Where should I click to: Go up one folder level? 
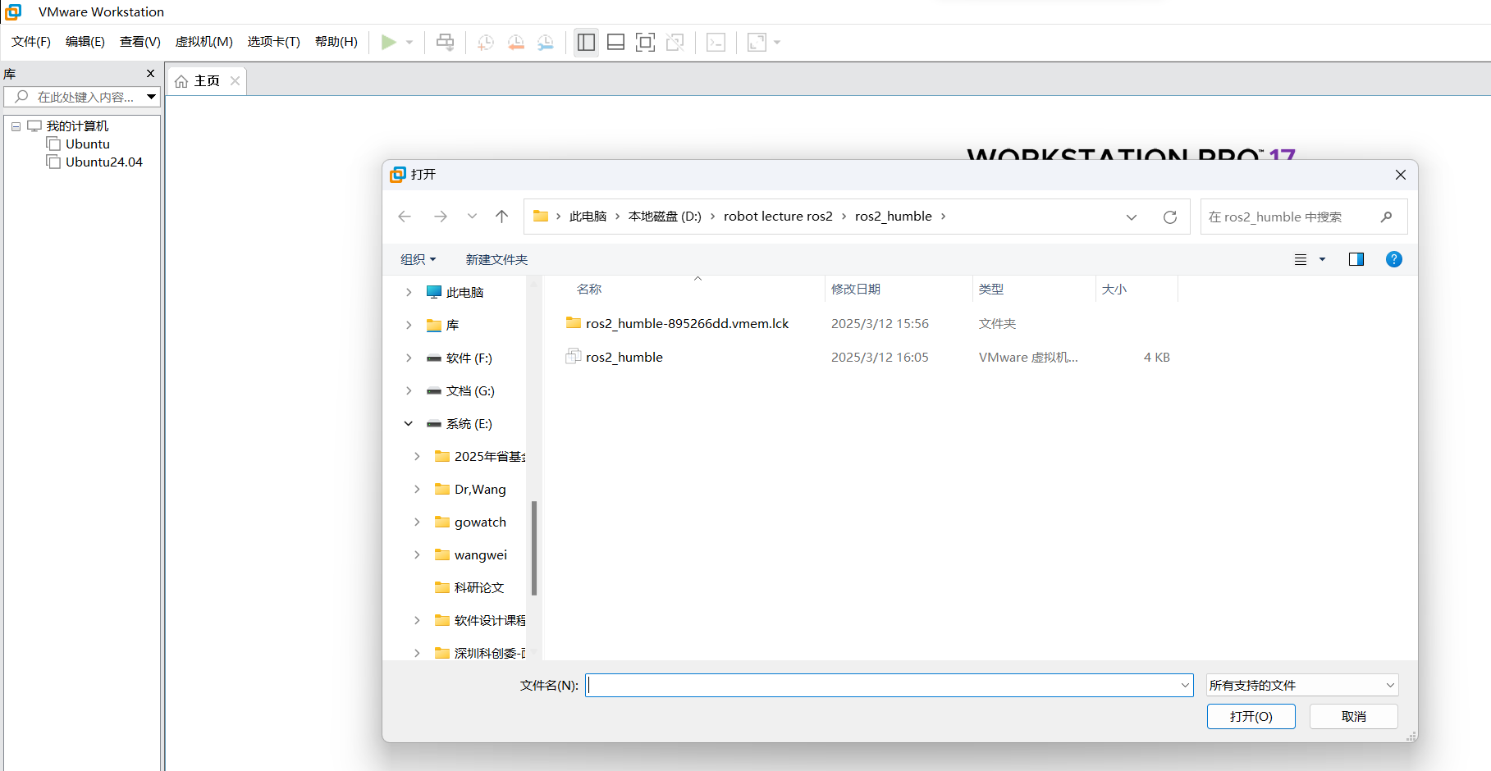click(x=502, y=217)
